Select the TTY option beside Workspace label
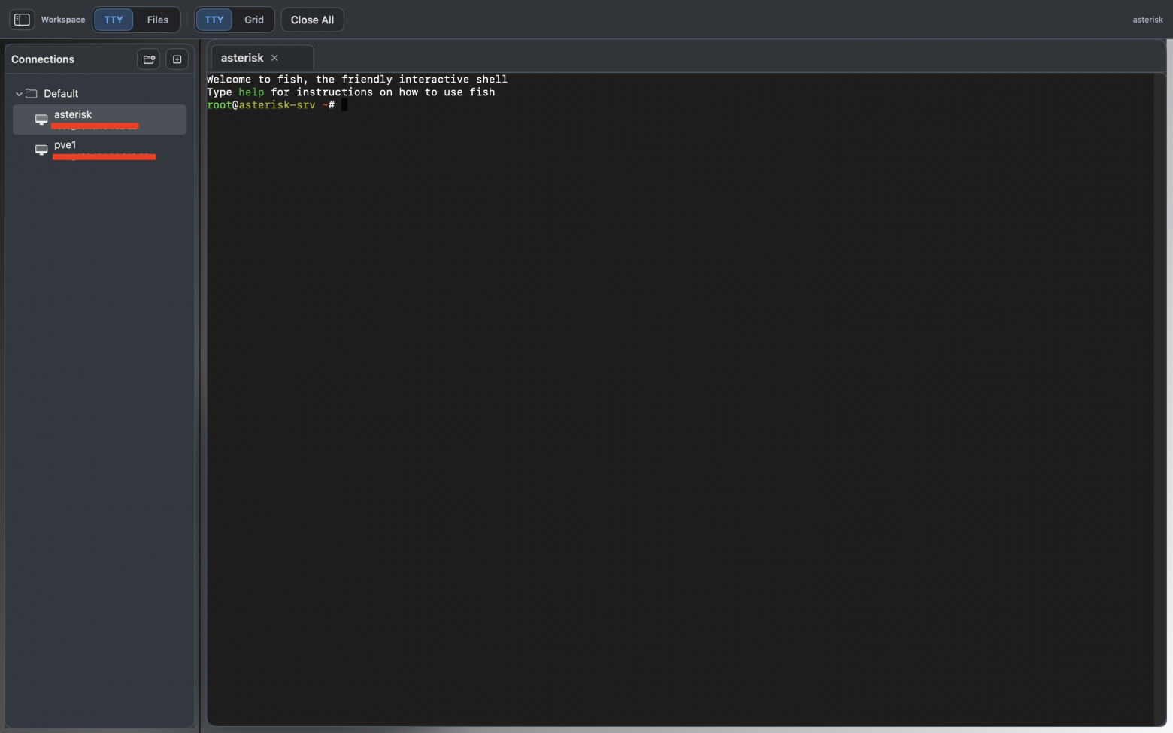The height and width of the screenshot is (733, 1173). click(114, 20)
